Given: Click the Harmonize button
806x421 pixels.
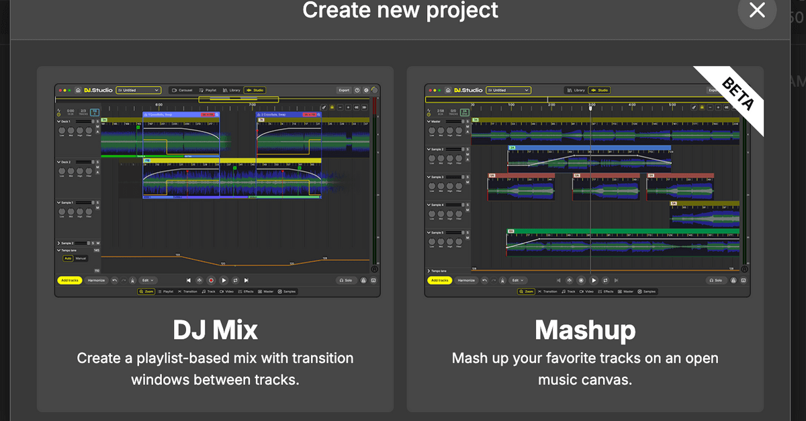Looking at the screenshot, I should (97, 280).
